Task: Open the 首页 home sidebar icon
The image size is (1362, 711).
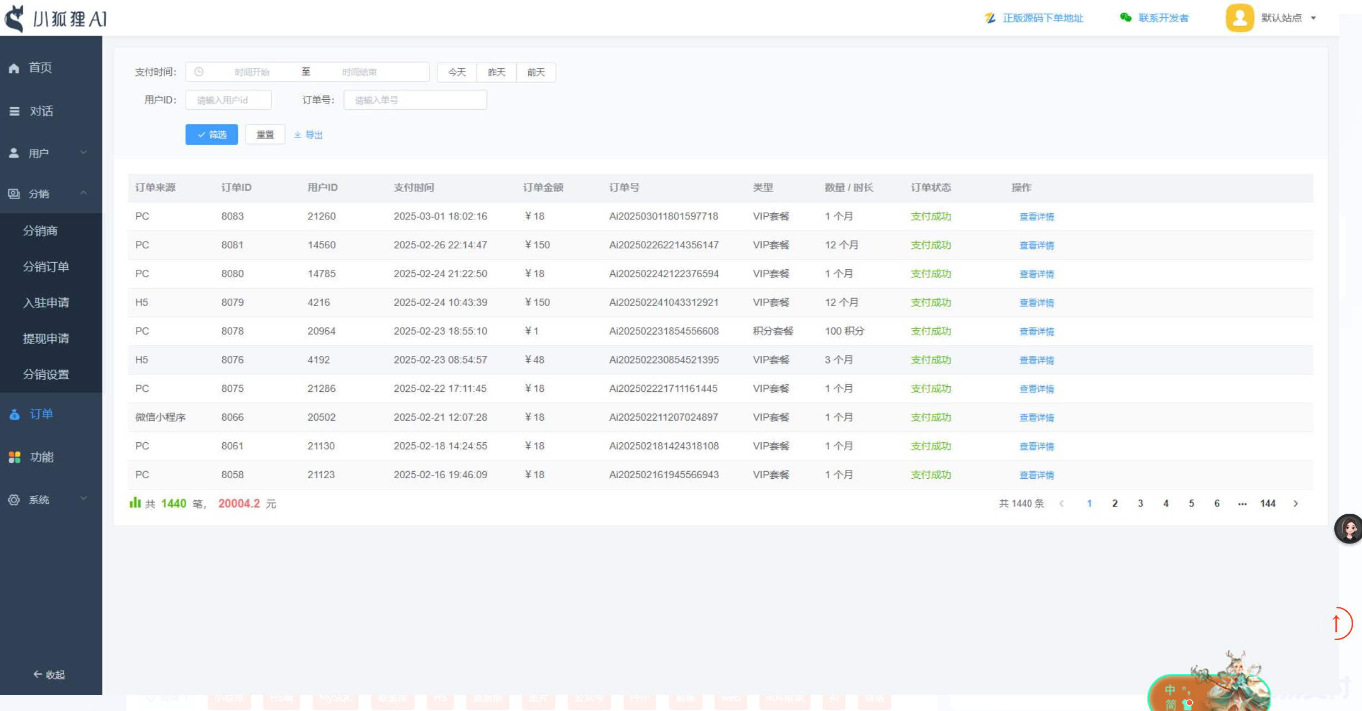Action: pyautogui.click(x=14, y=68)
